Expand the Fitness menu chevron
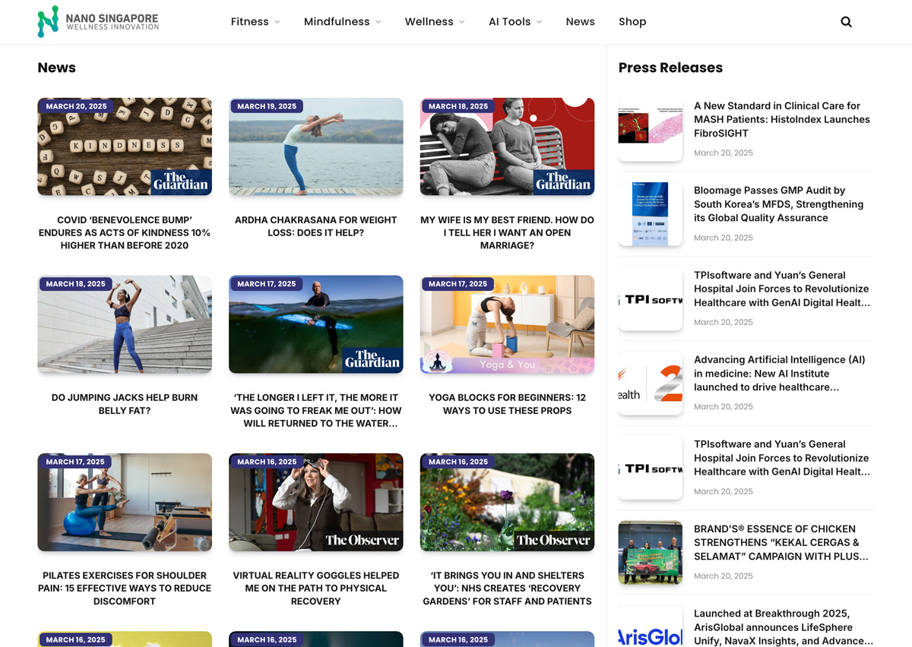 click(277, 22)
